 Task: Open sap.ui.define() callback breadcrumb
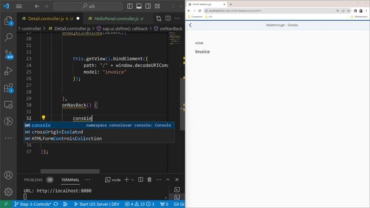click(x=122, y=28)
